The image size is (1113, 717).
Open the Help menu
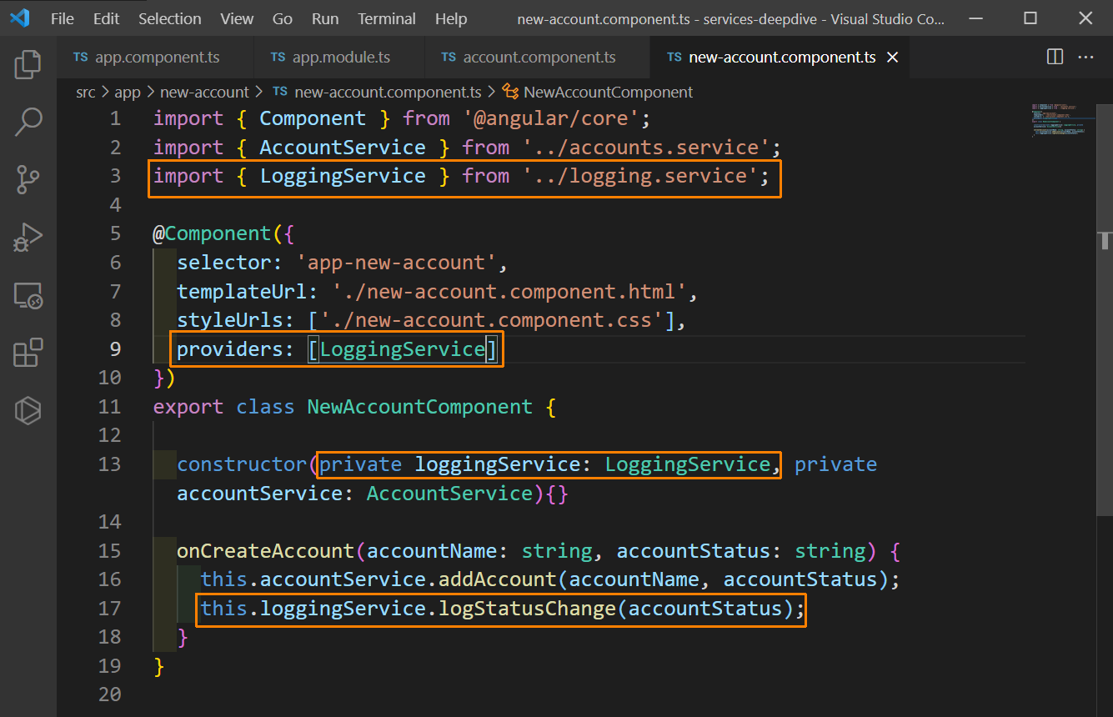pos(451,18)
